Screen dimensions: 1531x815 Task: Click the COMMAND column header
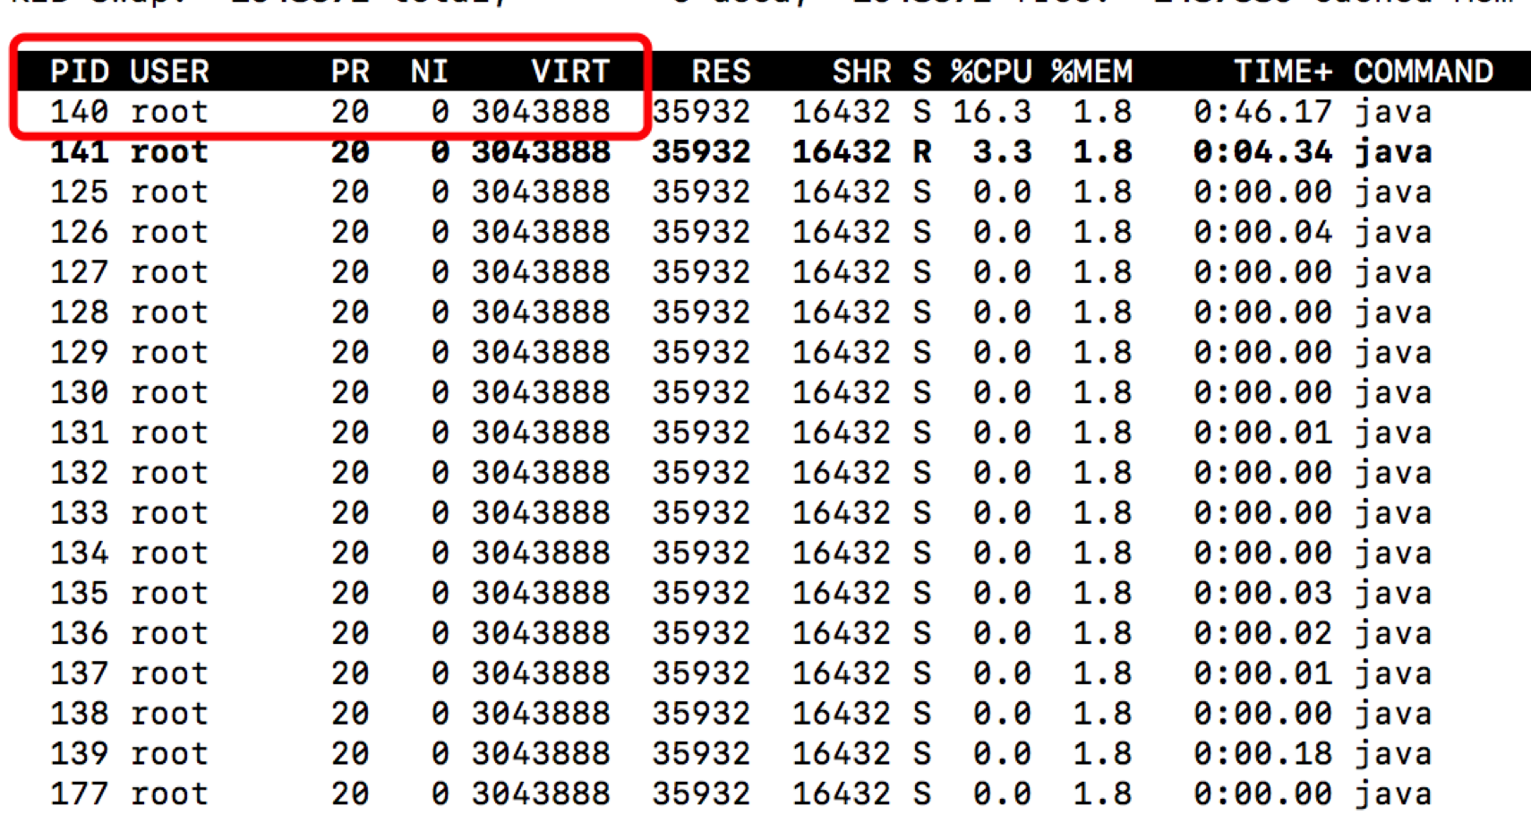pyautogui.click(x=1424, y=72)
